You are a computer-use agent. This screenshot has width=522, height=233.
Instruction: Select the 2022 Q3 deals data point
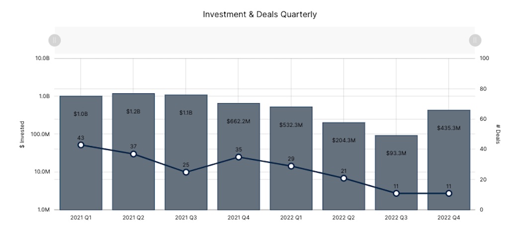pos(396,193)
